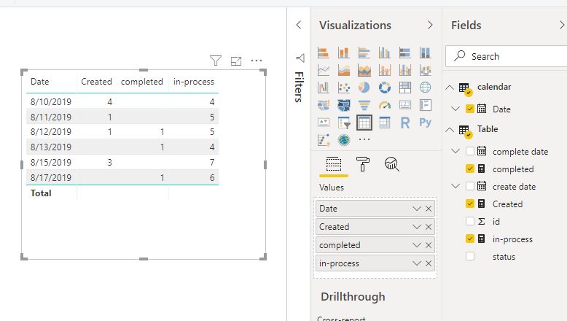This screenshot has width=567, height=321.
Task: Expand the calendar Date hierarchy
Action: 455,109
